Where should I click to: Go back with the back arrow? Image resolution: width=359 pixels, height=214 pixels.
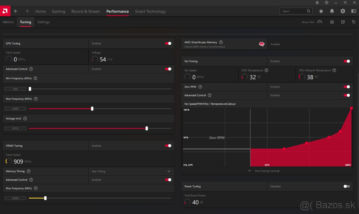pos(16,11)
